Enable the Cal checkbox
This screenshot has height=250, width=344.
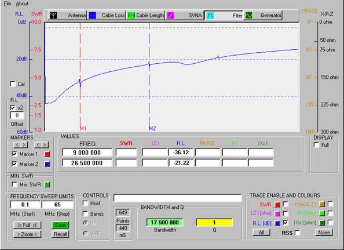click(x=13, y=84)
